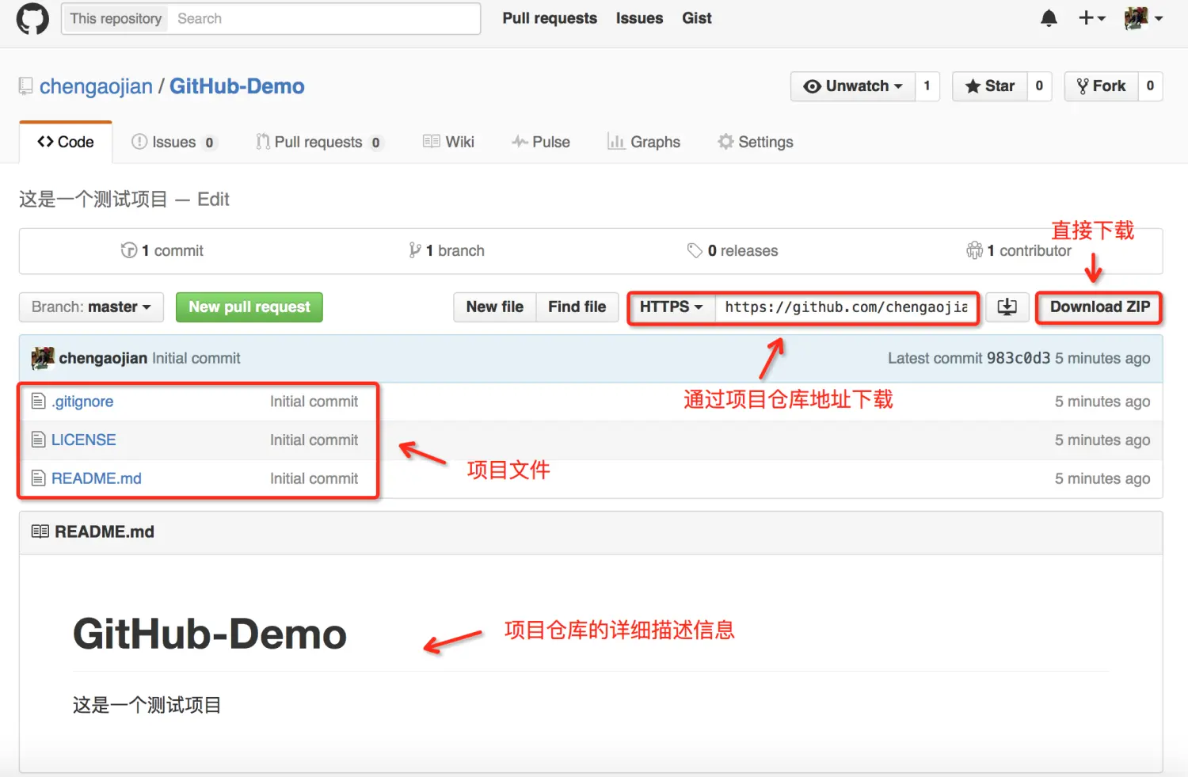Select the clone URL text field
The height and width of the screenshot is (777, 1188).
click(x=846, y=307)
